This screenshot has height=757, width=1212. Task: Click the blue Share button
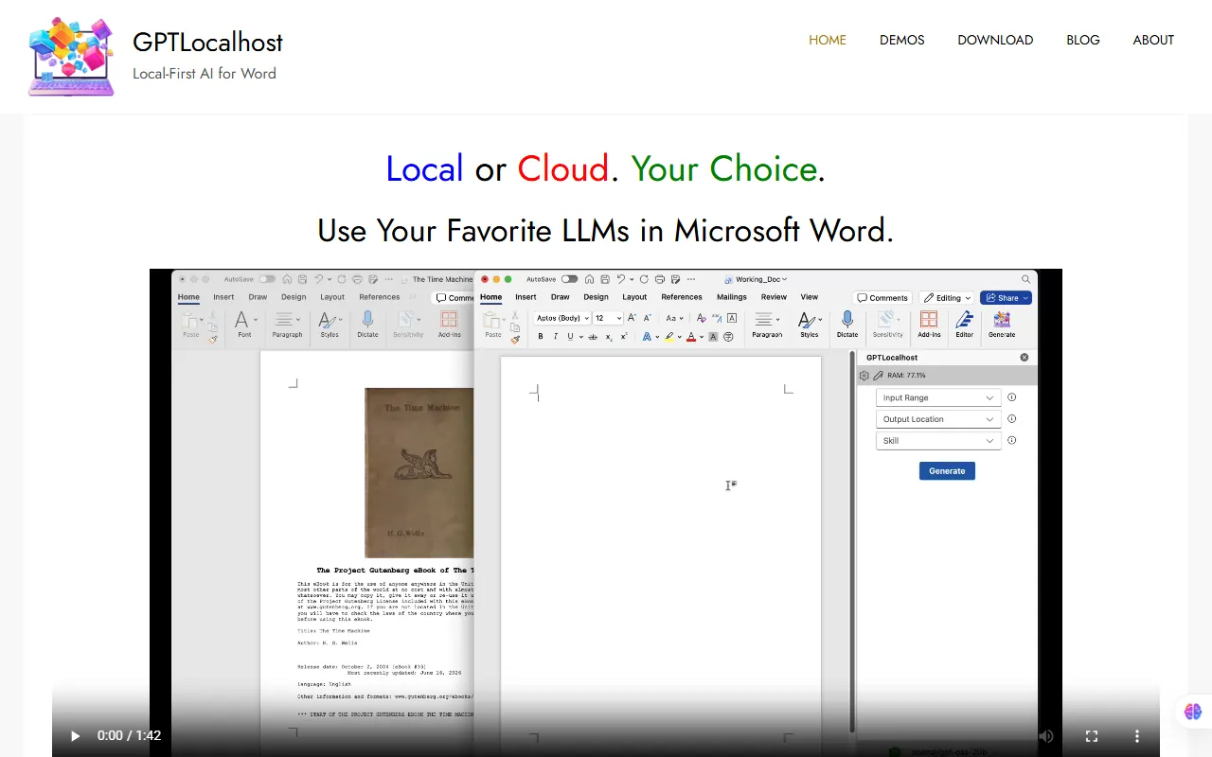(x=1006, y=298)
